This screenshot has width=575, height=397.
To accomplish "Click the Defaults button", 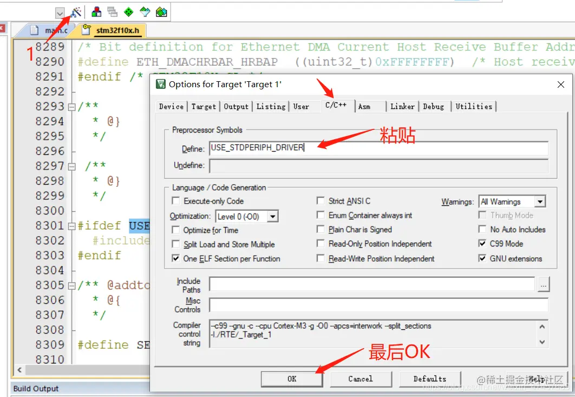I will click(x=430, y=379).
